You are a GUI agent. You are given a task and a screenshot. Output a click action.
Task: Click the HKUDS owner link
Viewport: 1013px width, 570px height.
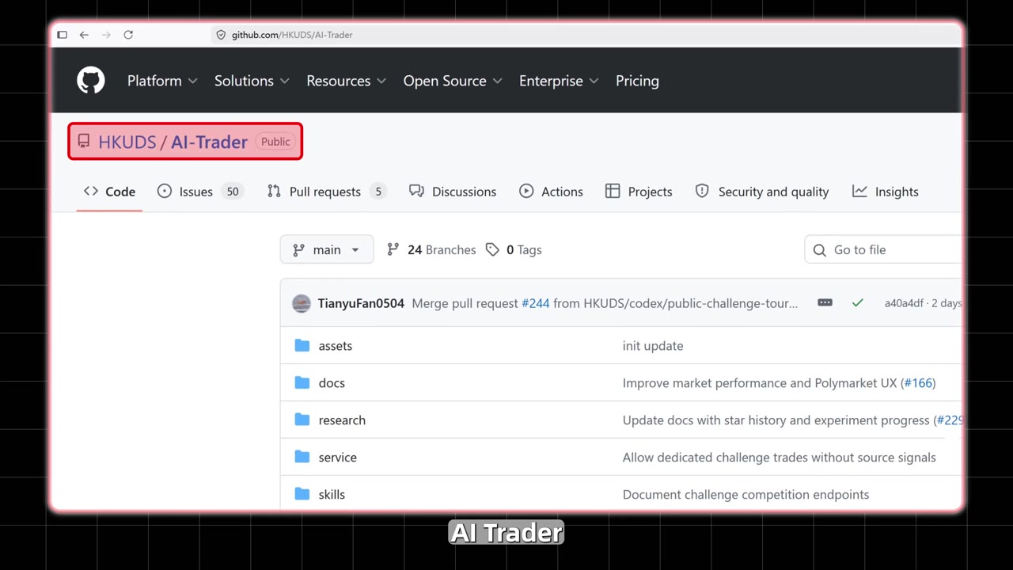pos(127,142)
